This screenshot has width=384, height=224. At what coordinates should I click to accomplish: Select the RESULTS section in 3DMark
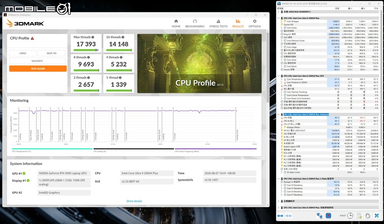coord(238,24)
